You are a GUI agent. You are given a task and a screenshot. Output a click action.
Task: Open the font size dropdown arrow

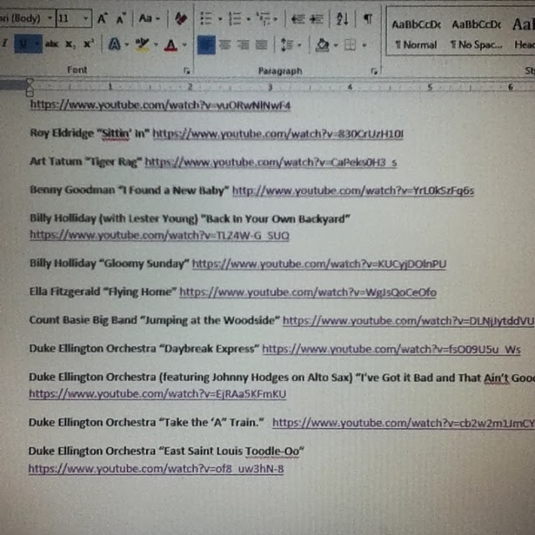click(x=85, y=18)
